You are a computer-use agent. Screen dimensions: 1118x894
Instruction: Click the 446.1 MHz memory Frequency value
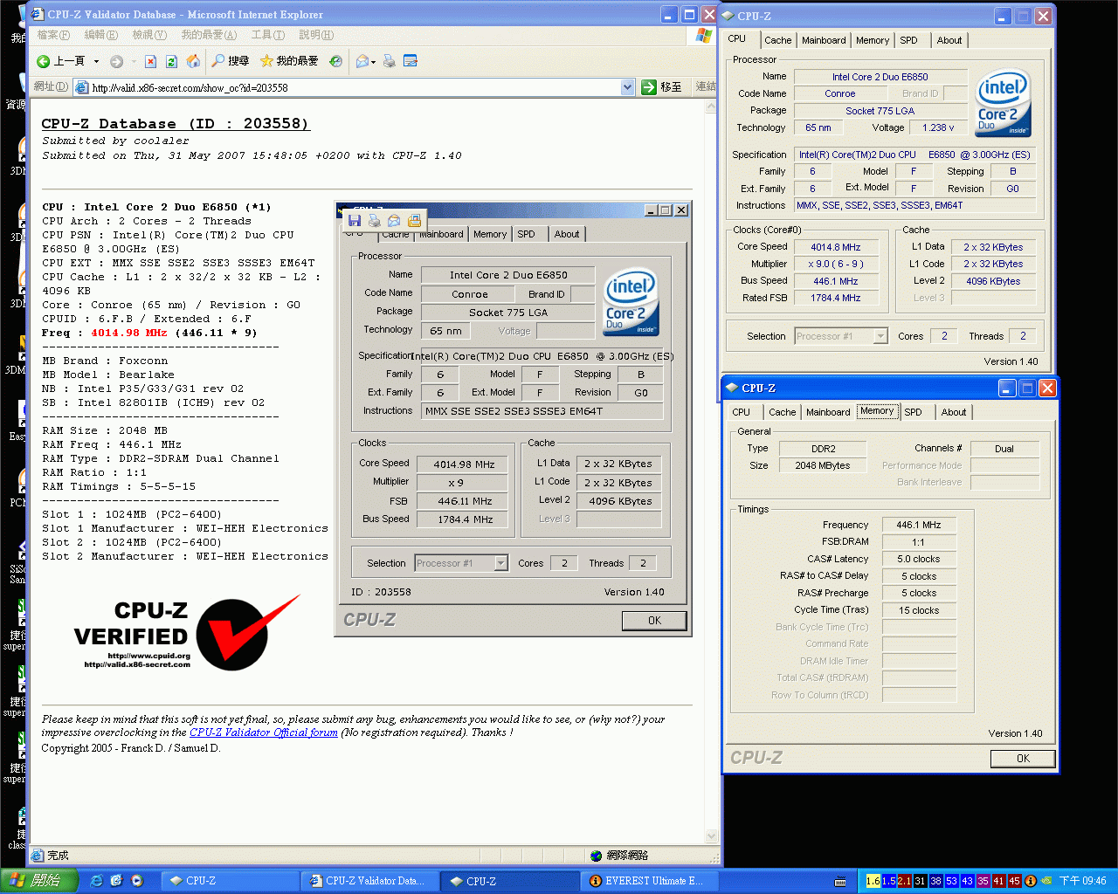pos(919,525)
